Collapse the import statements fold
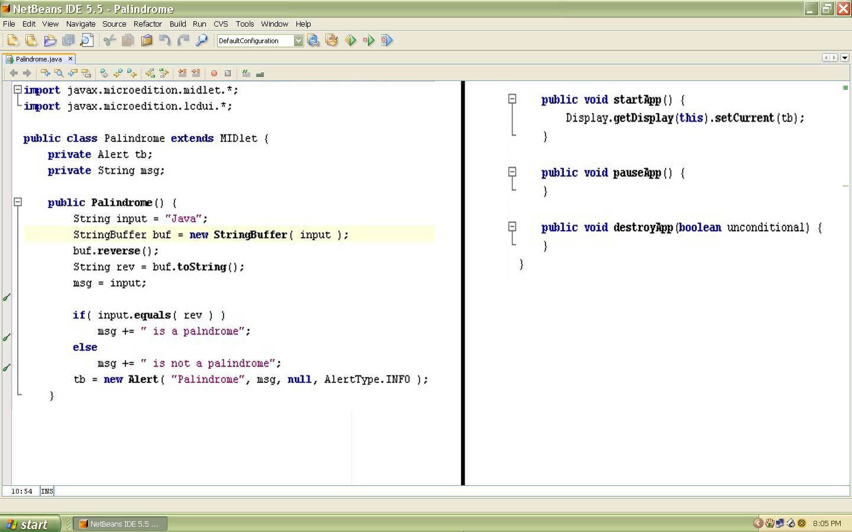The width and height of the screenshot is (852, 532). coord(18,90)
